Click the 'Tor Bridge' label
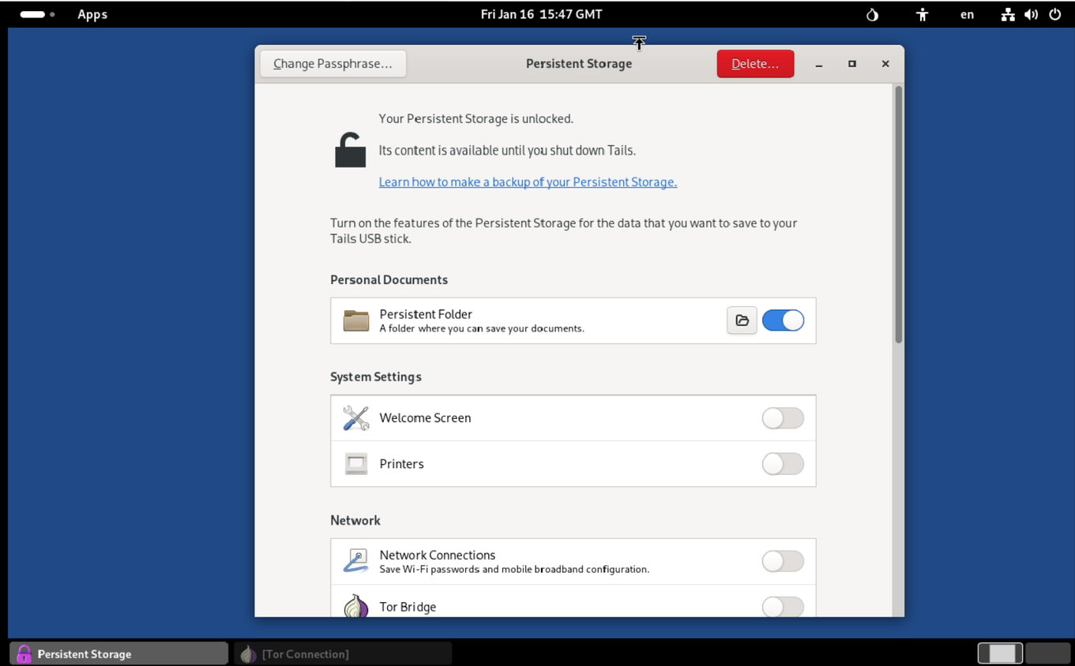Screen dimensions: 1075x666 pos(408,607)
